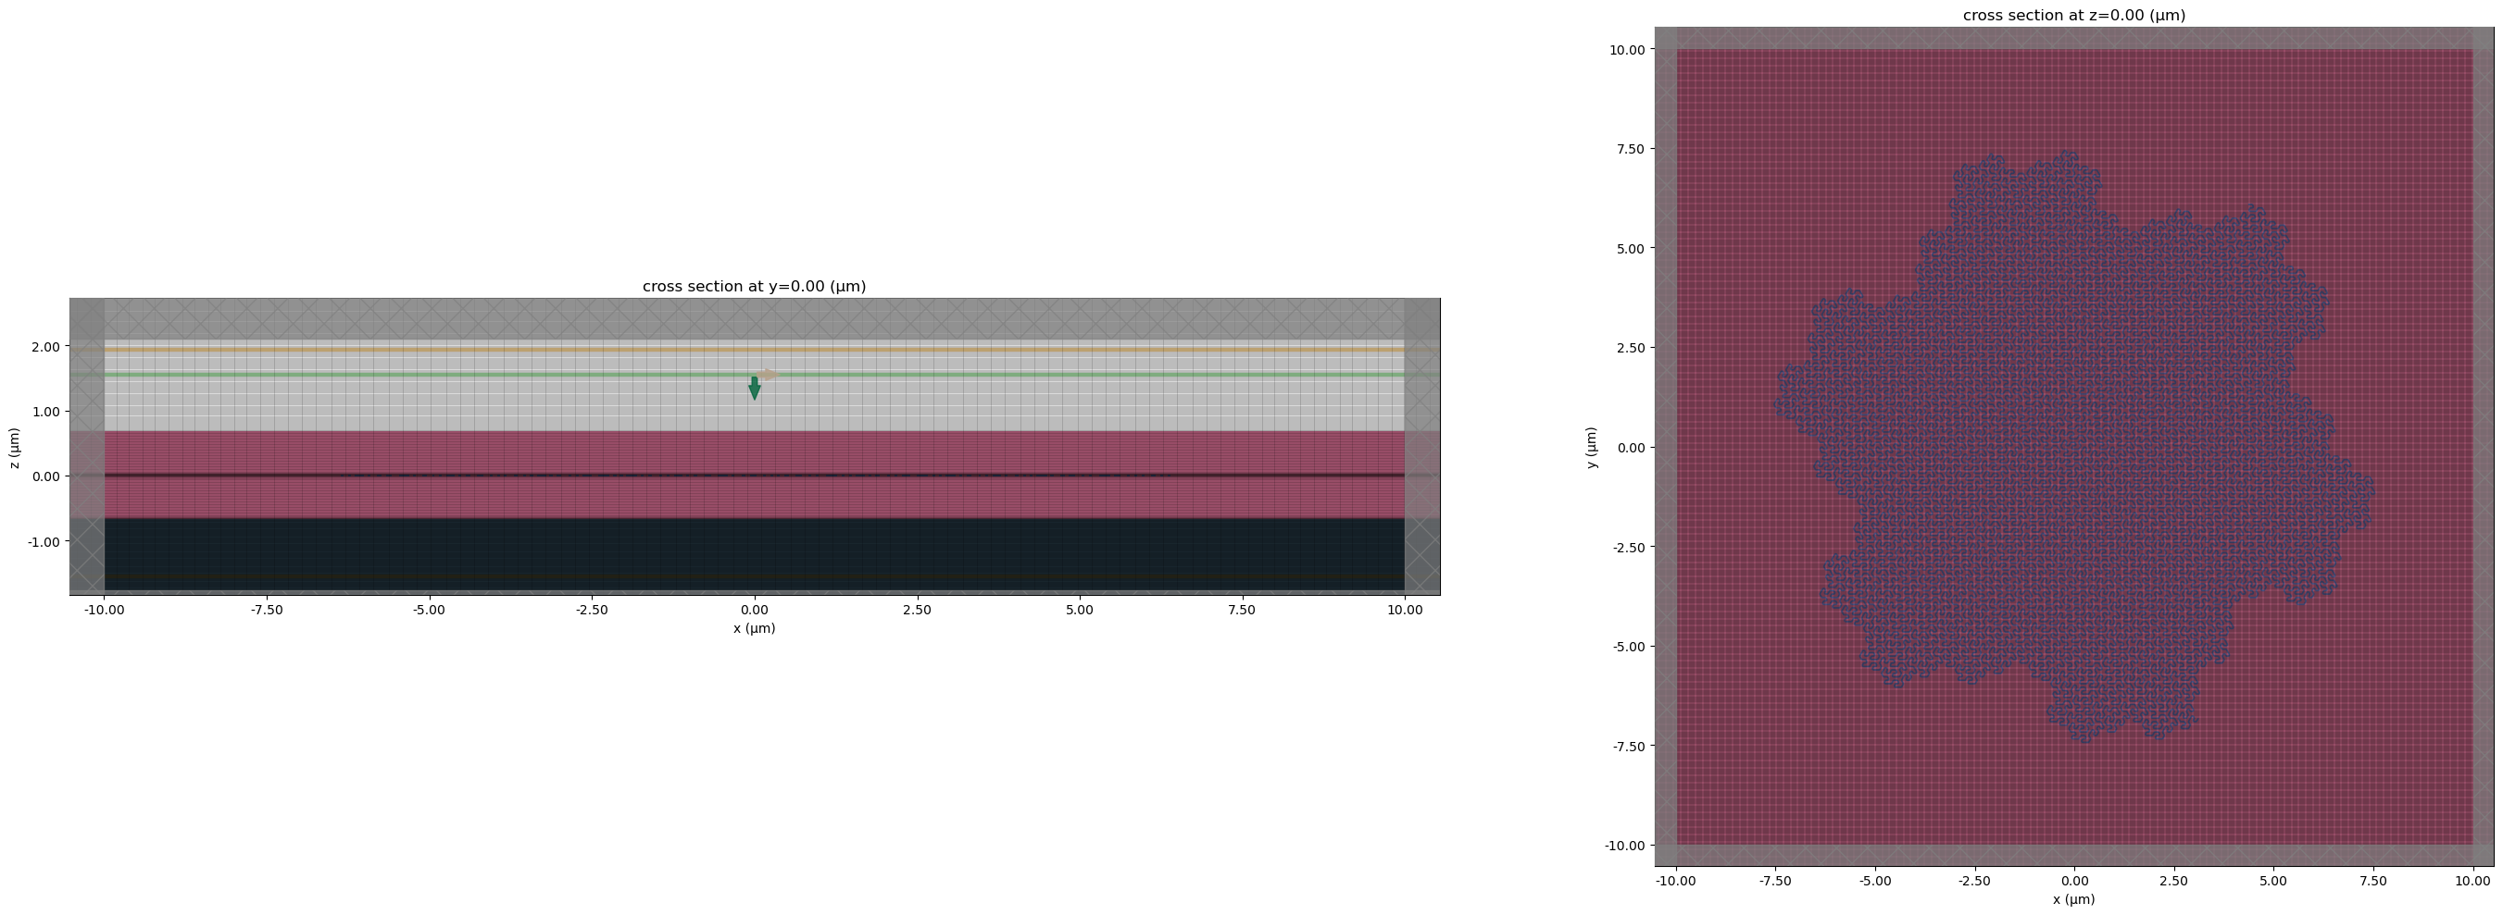Click the '-10.00' x tick in left plot
The height and width of the screenshot is (915, 2503).
[104, 611]
